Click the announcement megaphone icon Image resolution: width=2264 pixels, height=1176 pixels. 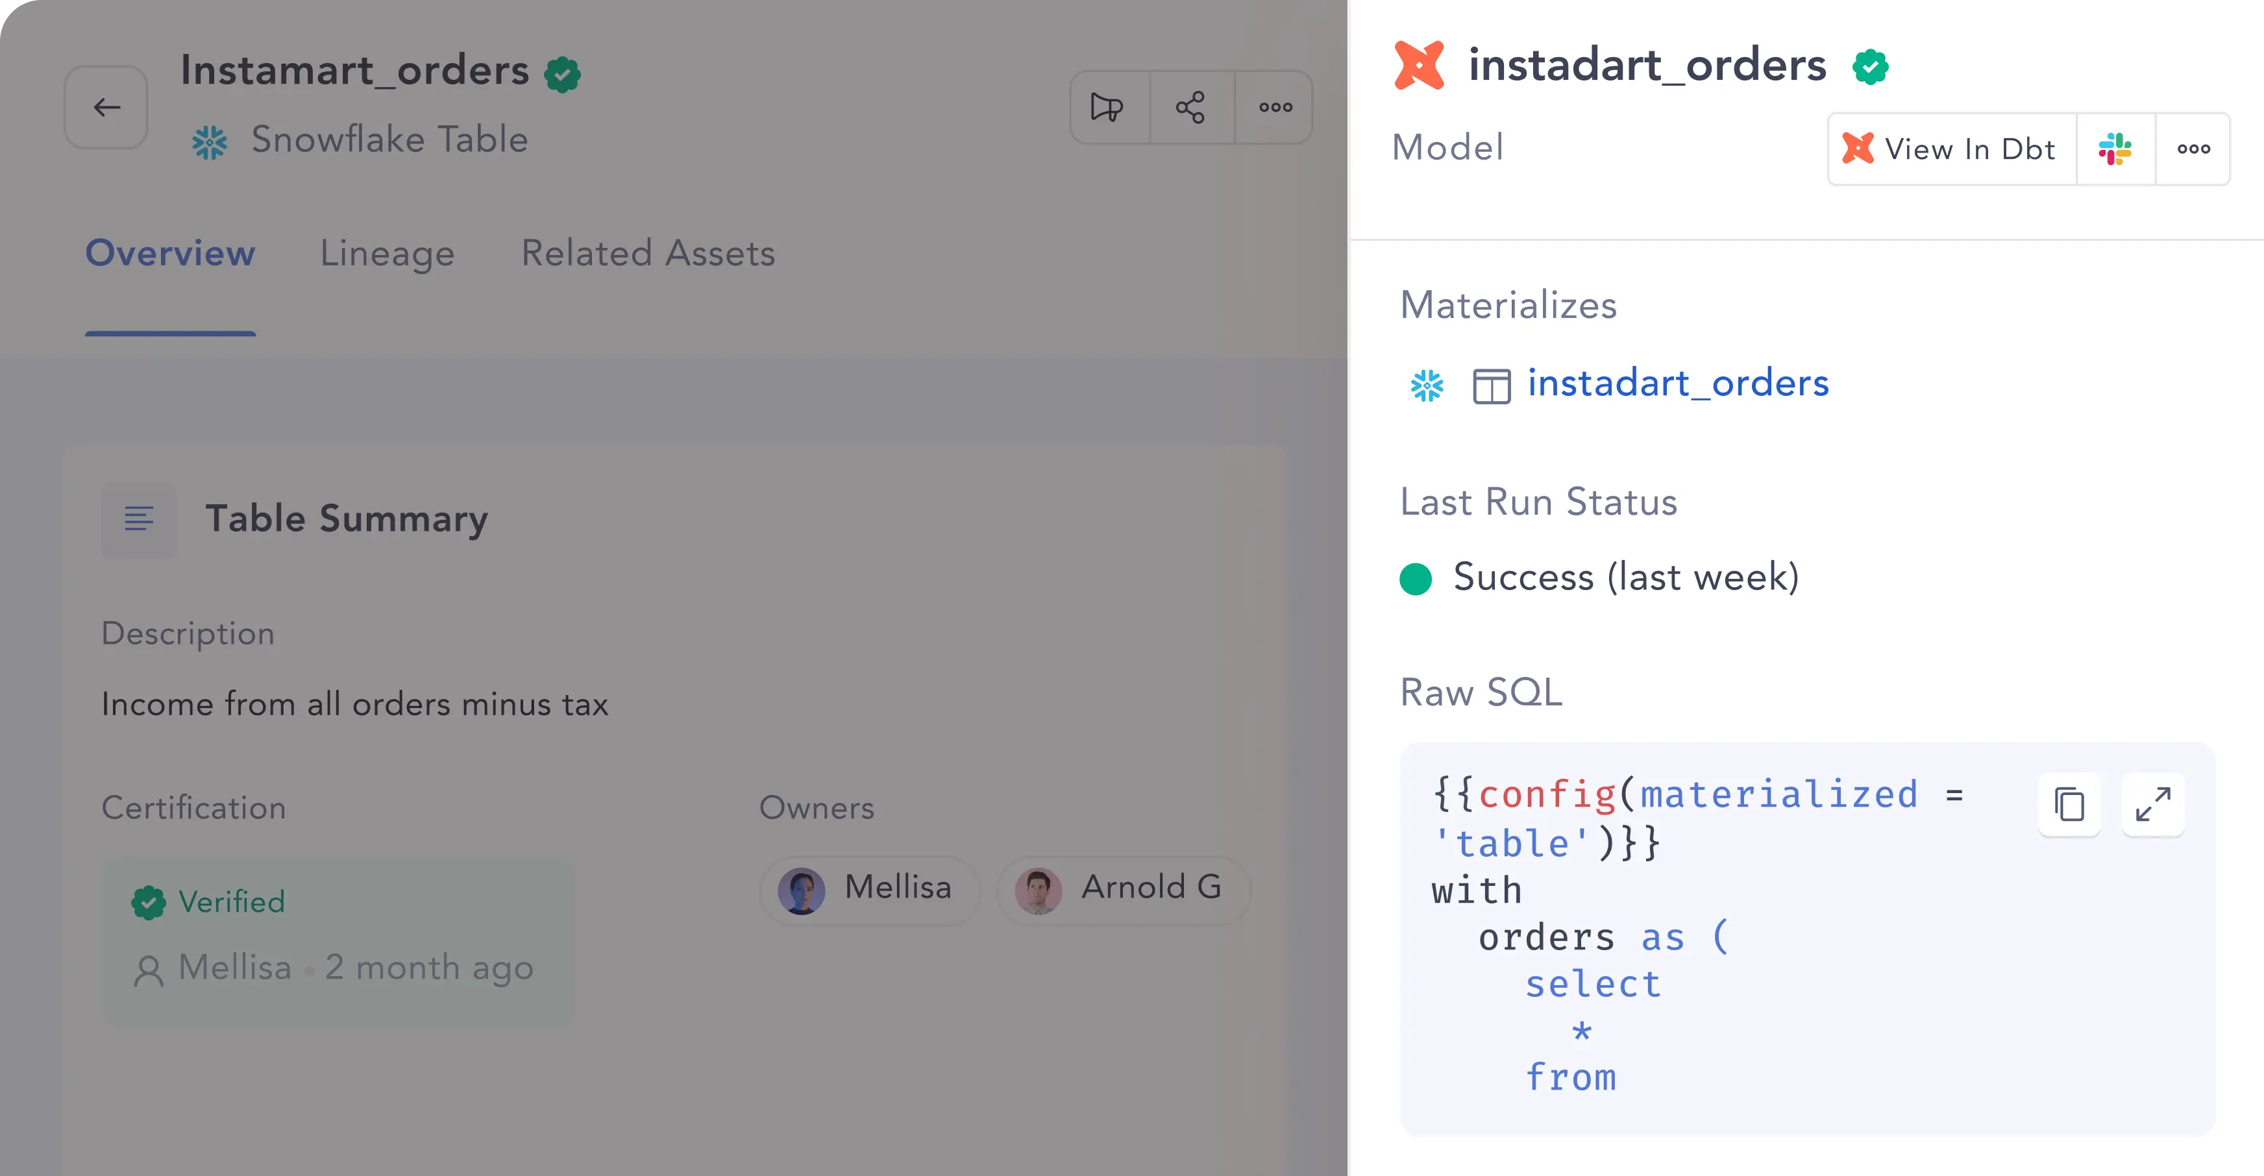[x=1107, y=107]
